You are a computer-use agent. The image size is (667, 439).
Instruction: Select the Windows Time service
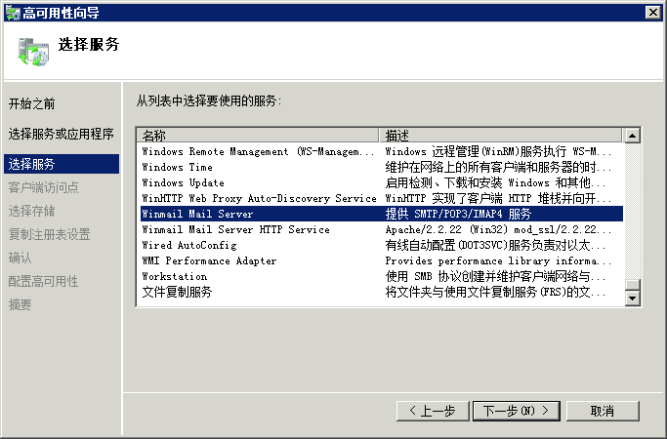pos(382,167)
